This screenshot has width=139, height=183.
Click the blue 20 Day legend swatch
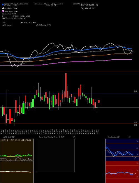[3, 4]
